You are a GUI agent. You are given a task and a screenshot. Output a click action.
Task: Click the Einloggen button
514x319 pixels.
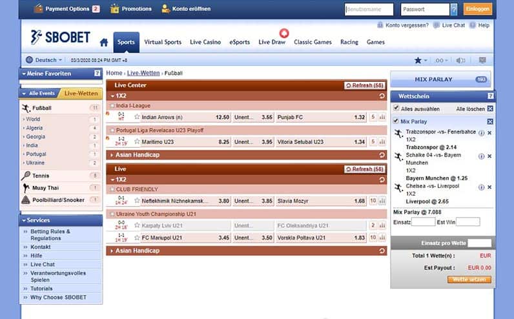(x=478, y=9)
